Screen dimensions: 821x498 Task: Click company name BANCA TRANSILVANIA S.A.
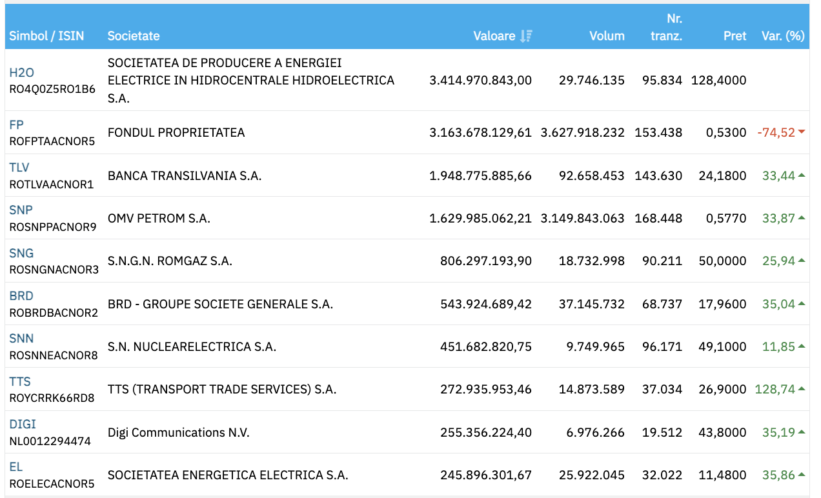(185, 175)
